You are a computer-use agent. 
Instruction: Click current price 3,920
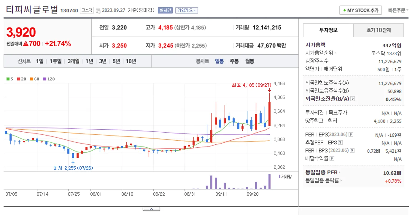[x=21, y=32]
